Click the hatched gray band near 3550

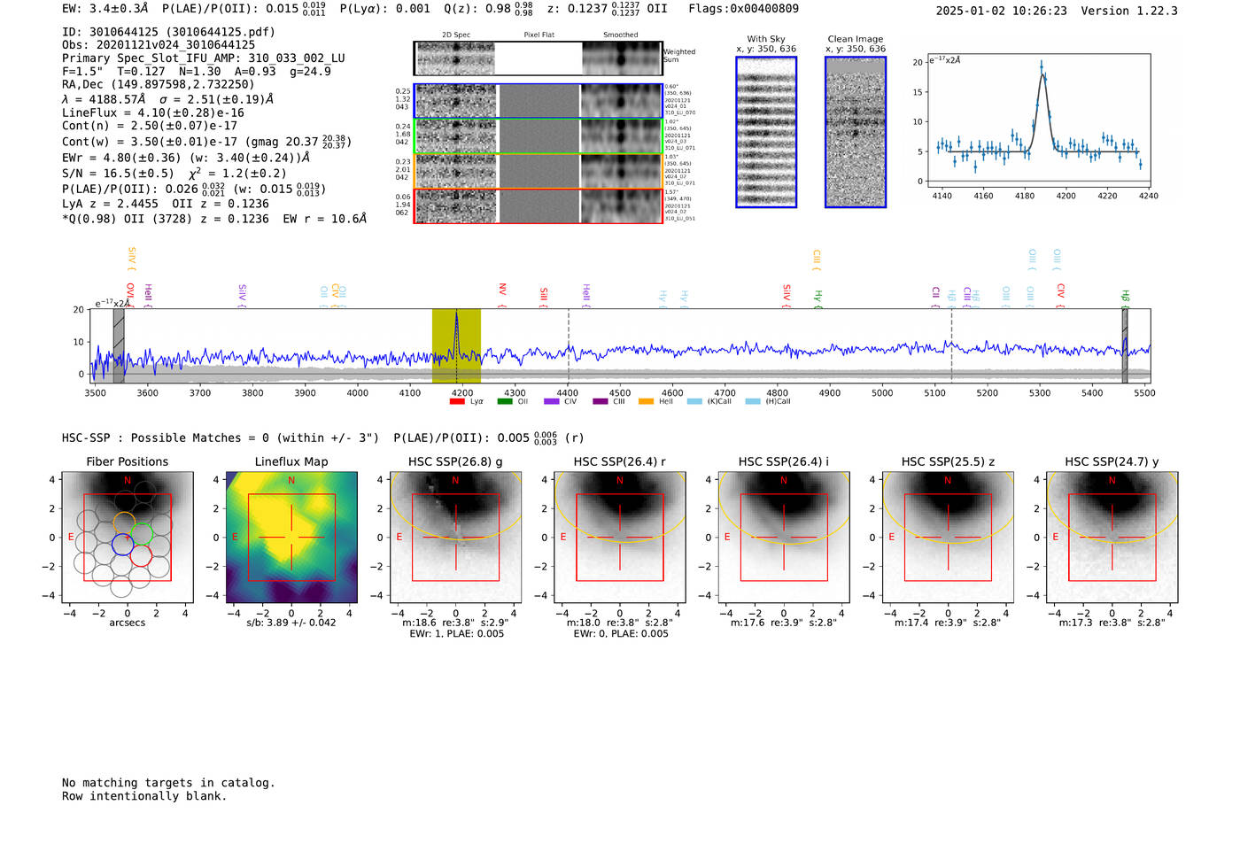(119, 345)
